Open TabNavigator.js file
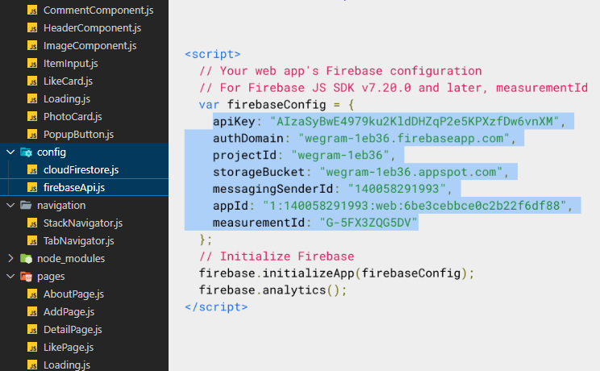600x371 pixels. pos(78,241)
